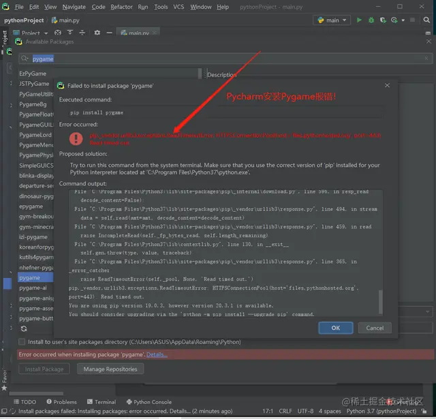Click the green Run button in toolbar
436x419 pixels.
359,20
